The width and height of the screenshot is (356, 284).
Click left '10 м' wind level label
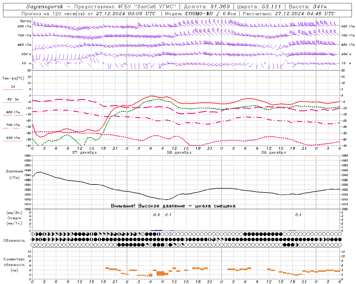[x=26, y=63]
